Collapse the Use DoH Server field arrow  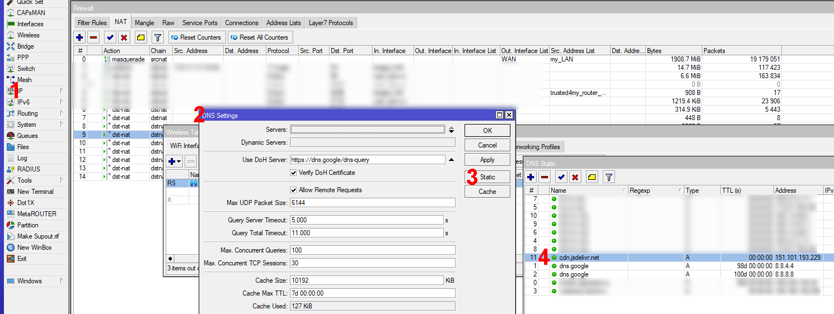451,160
